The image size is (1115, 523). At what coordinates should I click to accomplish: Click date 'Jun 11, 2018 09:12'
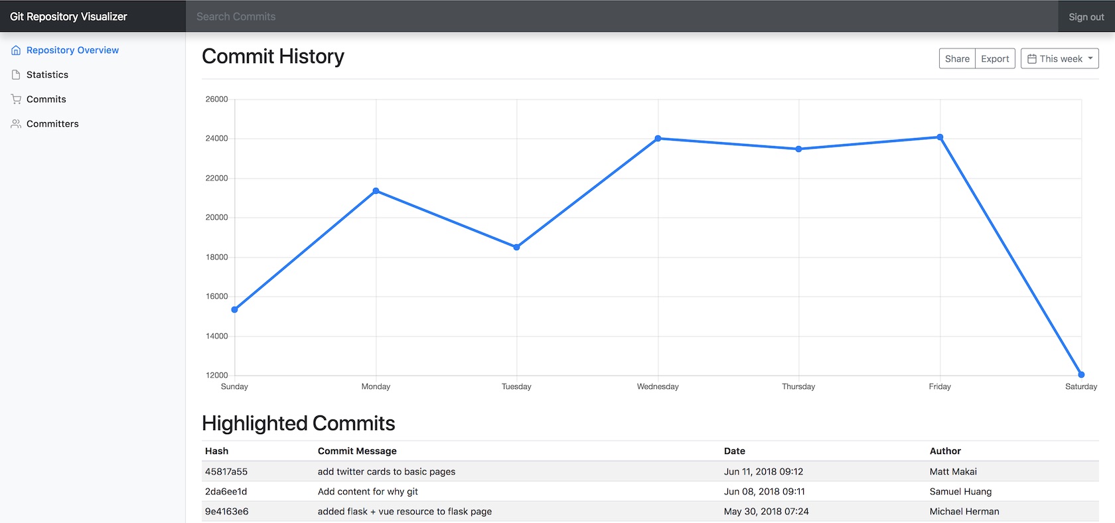(763, 472)
